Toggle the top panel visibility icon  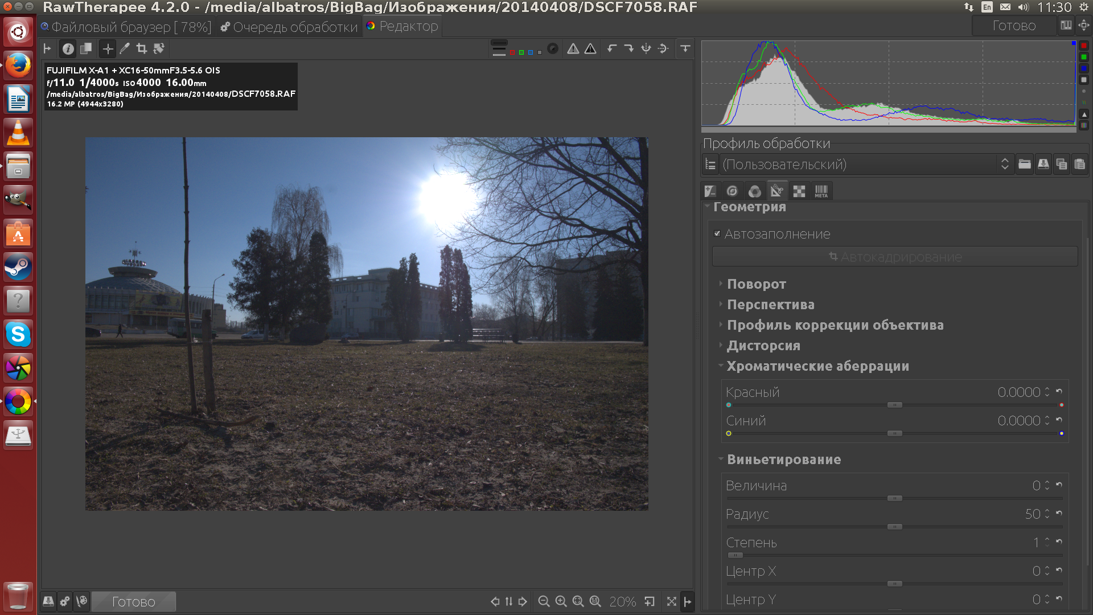point(685,49)
